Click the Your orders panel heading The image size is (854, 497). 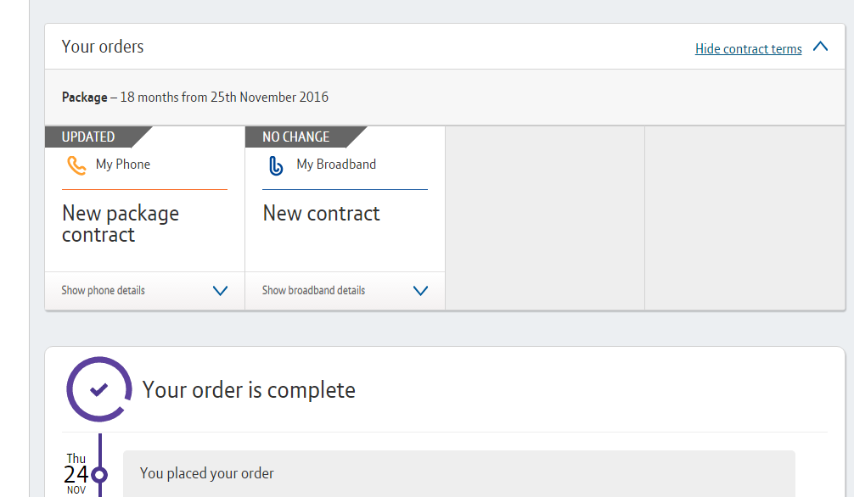(103, 47)
